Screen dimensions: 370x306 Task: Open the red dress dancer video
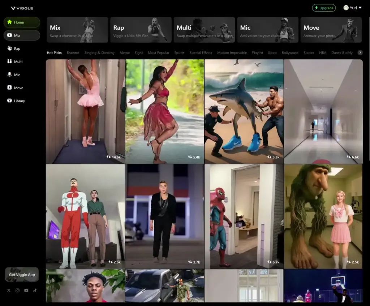click(165, 112)
